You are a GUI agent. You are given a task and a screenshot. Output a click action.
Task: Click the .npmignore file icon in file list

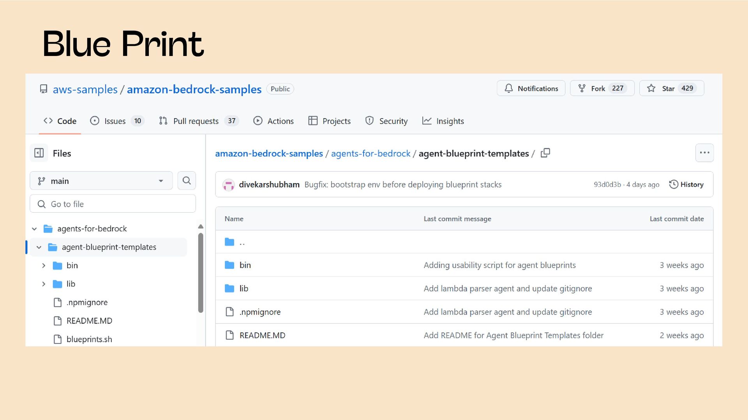230,312
